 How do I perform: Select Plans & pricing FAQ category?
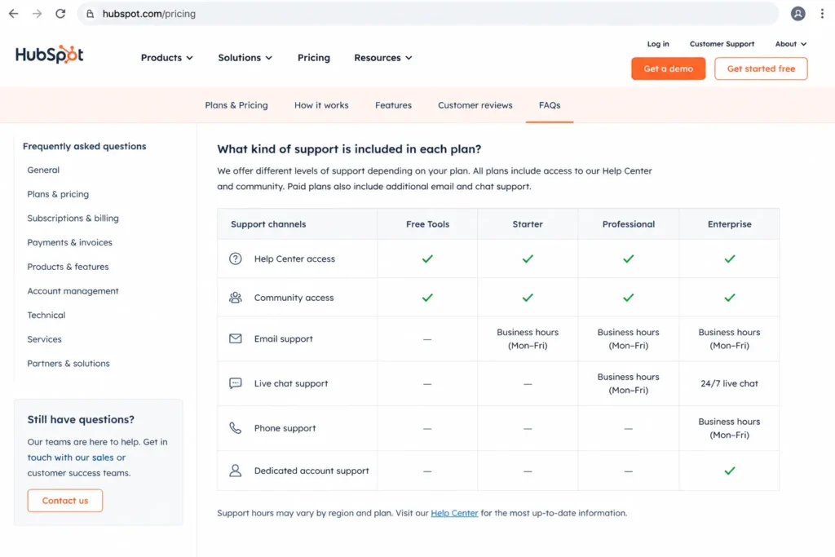58,194
